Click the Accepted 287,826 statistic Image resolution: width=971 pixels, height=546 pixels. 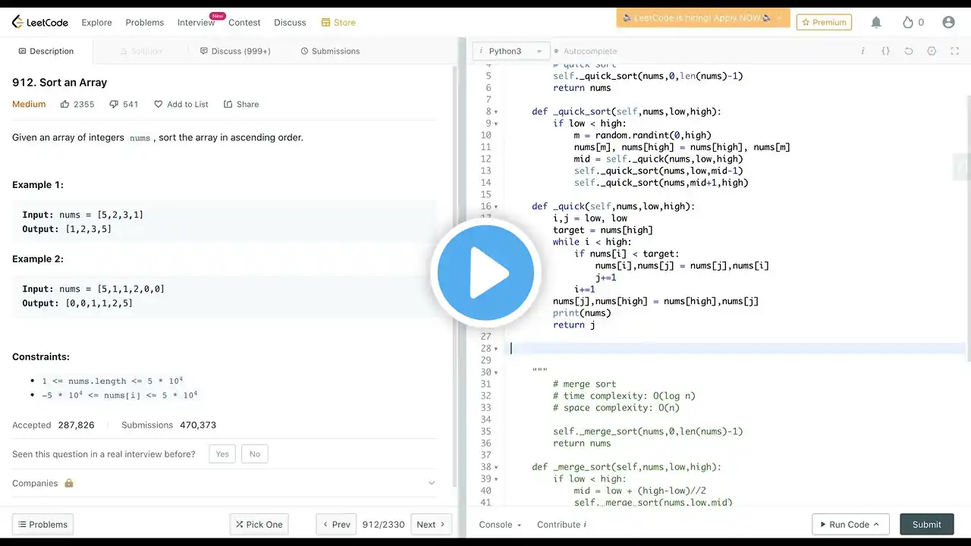53,425
